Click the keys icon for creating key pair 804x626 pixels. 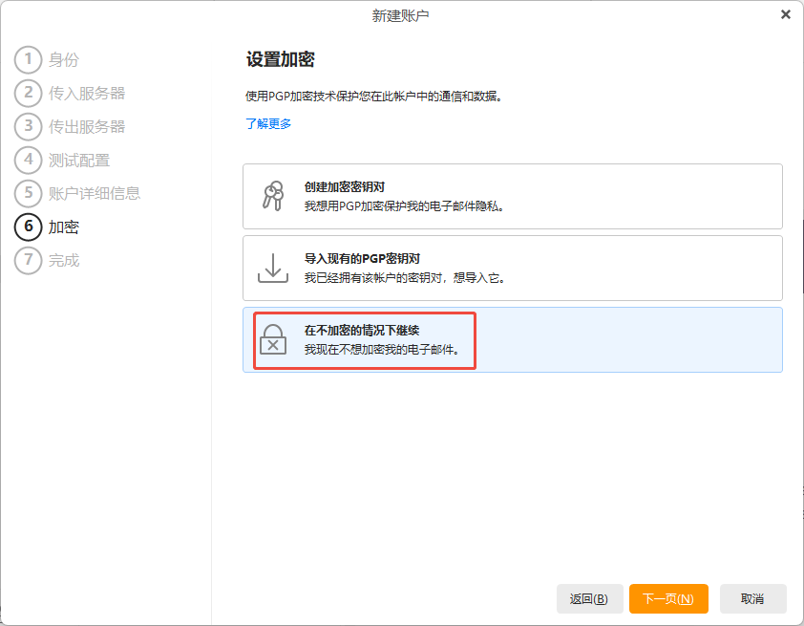[273, 196]
